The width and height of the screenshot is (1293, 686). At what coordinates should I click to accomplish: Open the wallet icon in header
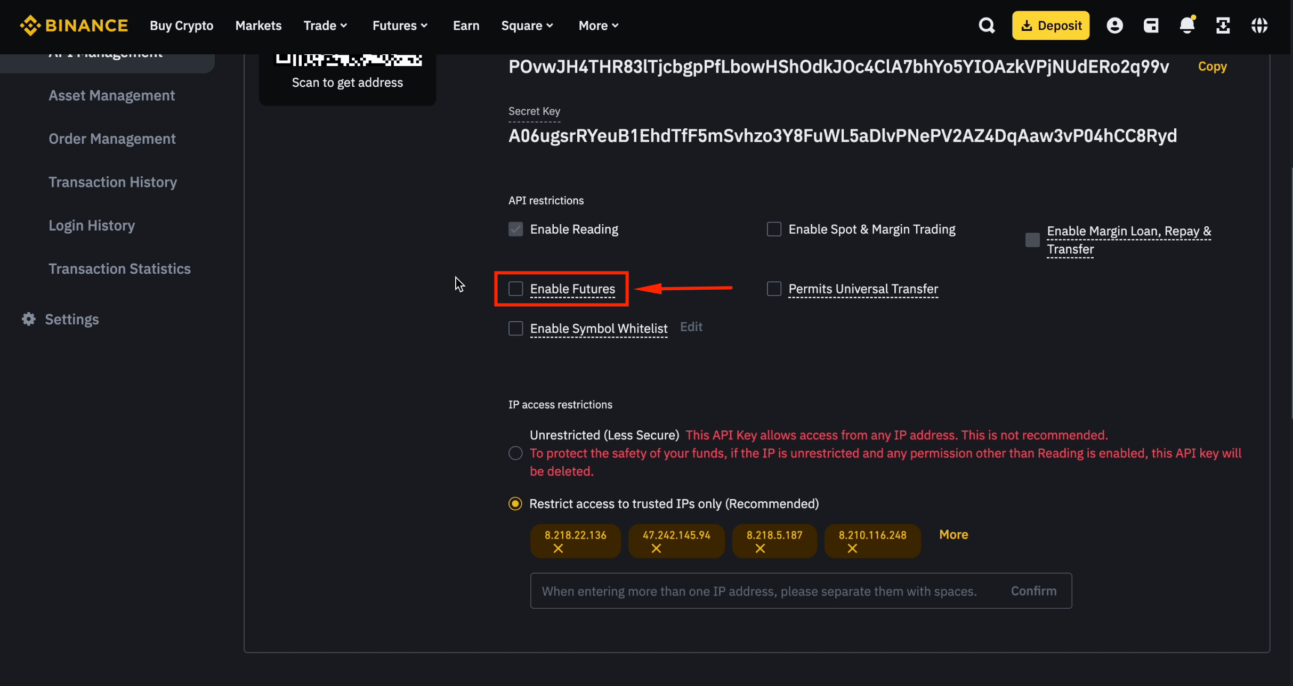(x=1151, y=26)
